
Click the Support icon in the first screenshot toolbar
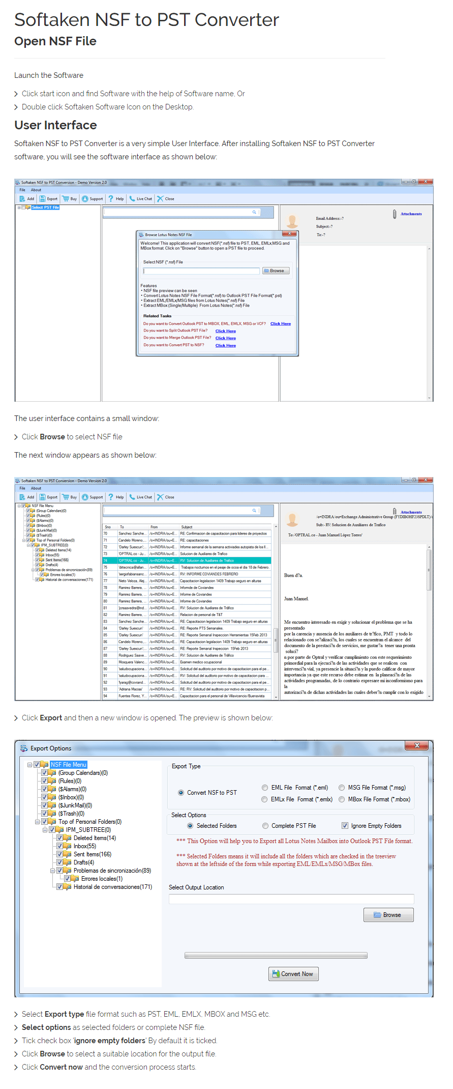pos(85,199)
